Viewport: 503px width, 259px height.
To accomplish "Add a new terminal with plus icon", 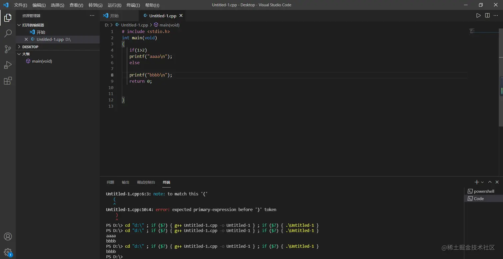I will (x=476, y=182).
